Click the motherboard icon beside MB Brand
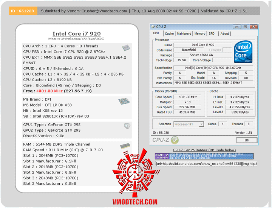Screen dimensions: 272x208 tap(124, 101)
